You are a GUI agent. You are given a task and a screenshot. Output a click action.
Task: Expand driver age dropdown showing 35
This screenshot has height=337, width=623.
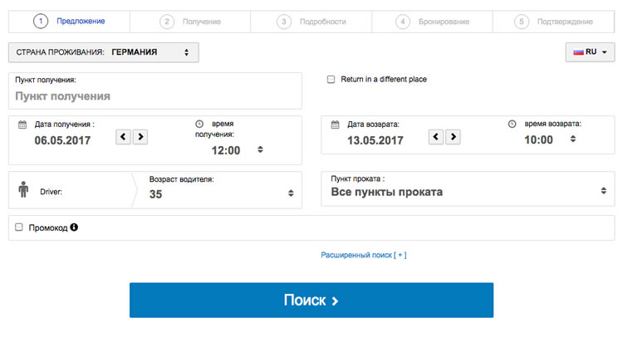click(x=219, y=194)
